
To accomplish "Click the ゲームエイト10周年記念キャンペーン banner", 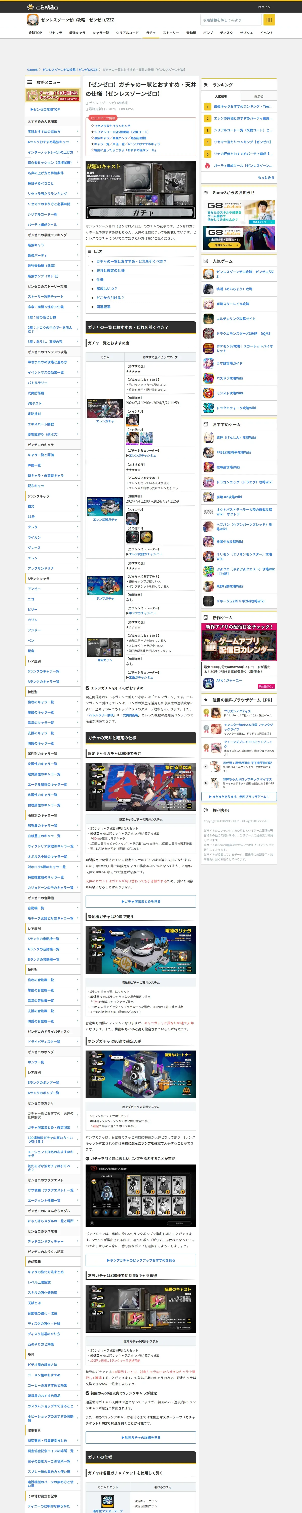I will [53, 95].
